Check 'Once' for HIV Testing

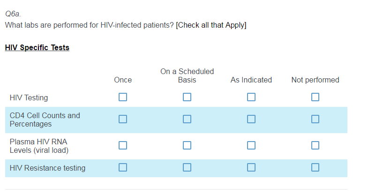click(123, 97)
